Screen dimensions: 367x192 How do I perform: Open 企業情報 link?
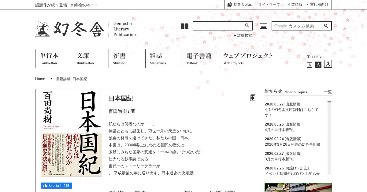pos(295,5)
